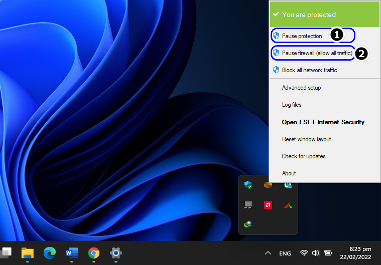The image size is (381, 265).
Task: Open Google Chrome from taskbar
Action: (94, 253)
